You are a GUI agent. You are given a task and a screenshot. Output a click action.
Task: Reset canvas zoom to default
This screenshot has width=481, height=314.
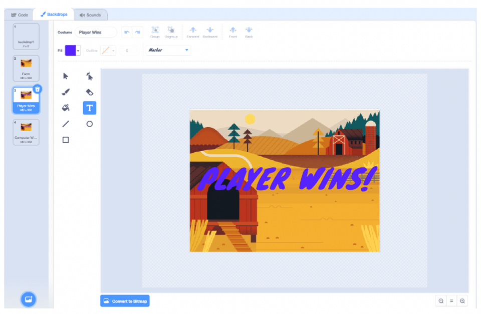451,301
